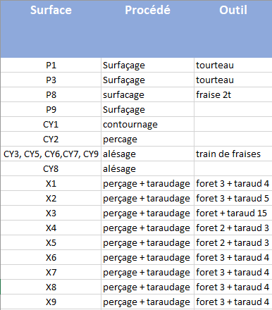Screen dimensions: 272x310
Task: Select the perçage + taraudage cell for X6
Action: point(147,257)
